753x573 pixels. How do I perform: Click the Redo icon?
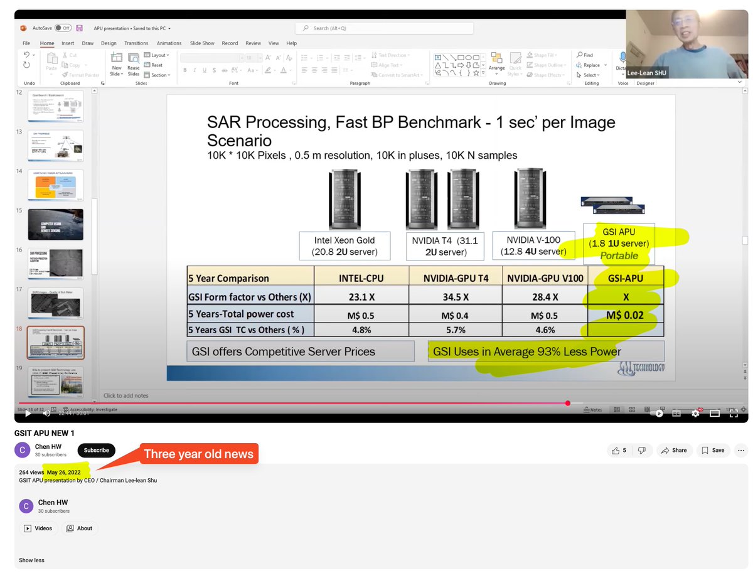26,65
